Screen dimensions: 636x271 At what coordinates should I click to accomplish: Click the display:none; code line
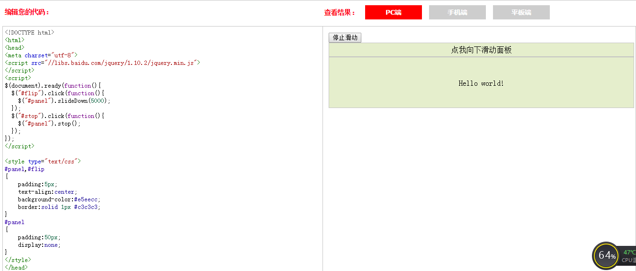pyautogui.click(x=39, y=245)
